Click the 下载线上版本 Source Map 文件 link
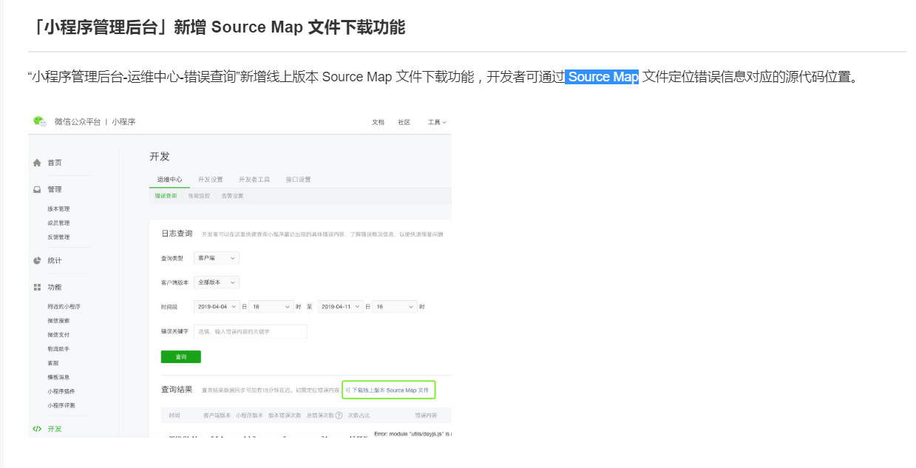This screenshot has height=468, width=916. [x=390, y=390]
